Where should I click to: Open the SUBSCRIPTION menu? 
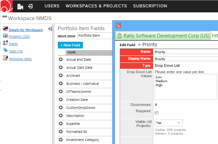coord(150,6)
